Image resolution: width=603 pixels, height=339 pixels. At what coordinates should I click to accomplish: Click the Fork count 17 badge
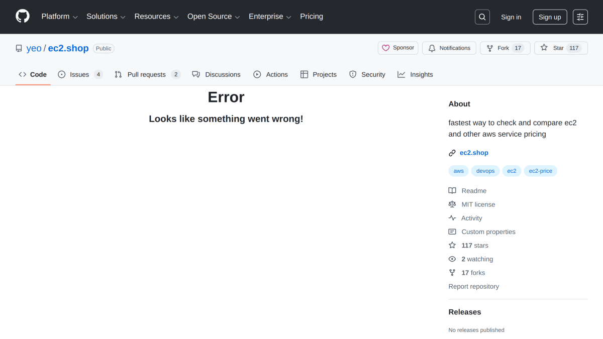point(518,48)
